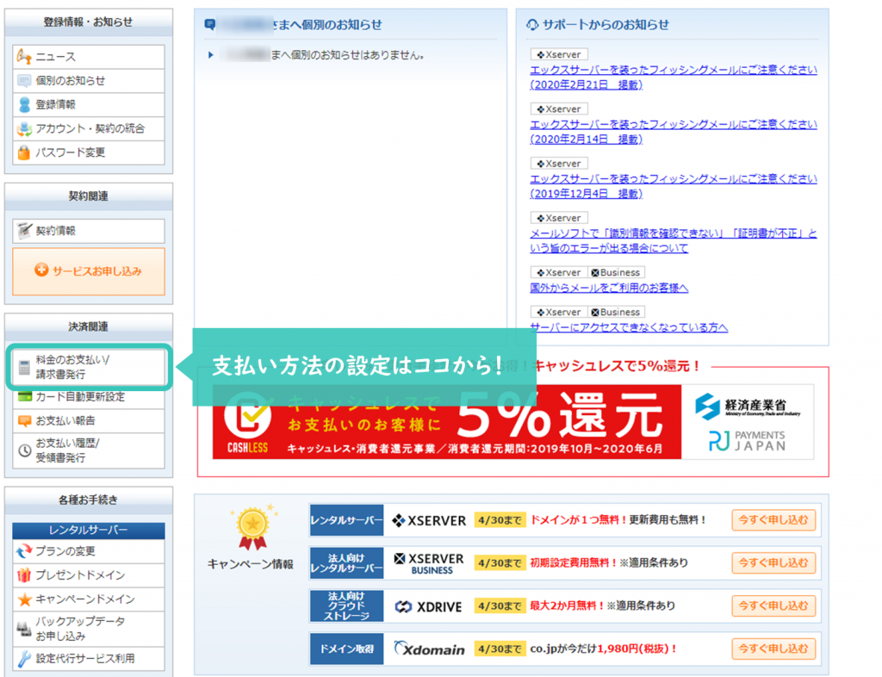The height and width of the screenshot is (677, 882).
Task: Open カード自動更新設定 menu item
Action: click(x=89, y=397)
